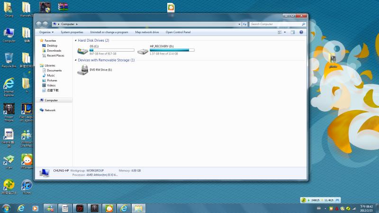Open Documents library in sidebar

click(x=54, y=71)
